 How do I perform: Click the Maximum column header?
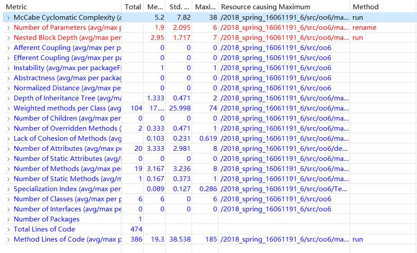coord(205,7)
